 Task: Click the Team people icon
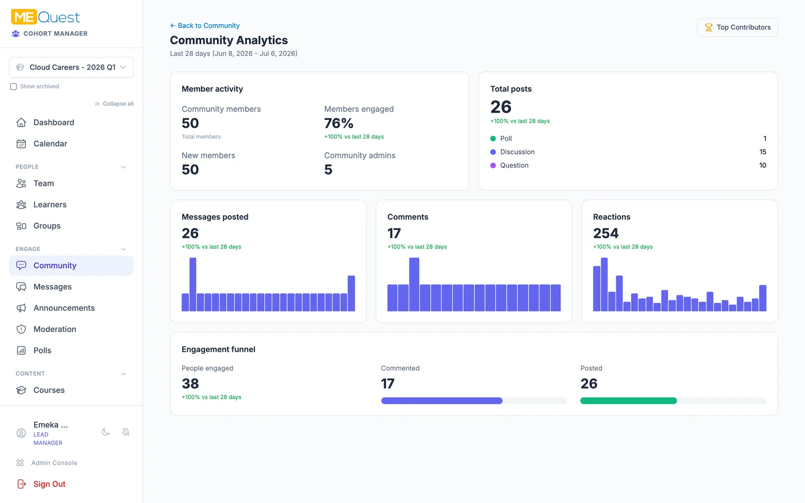(x=21, y=184)
